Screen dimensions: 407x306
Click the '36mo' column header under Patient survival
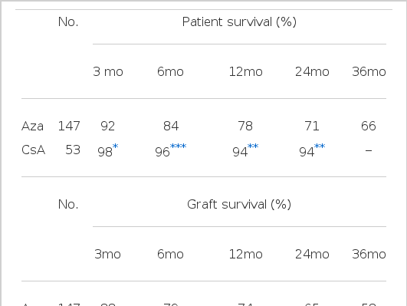[x=369, y=71]
